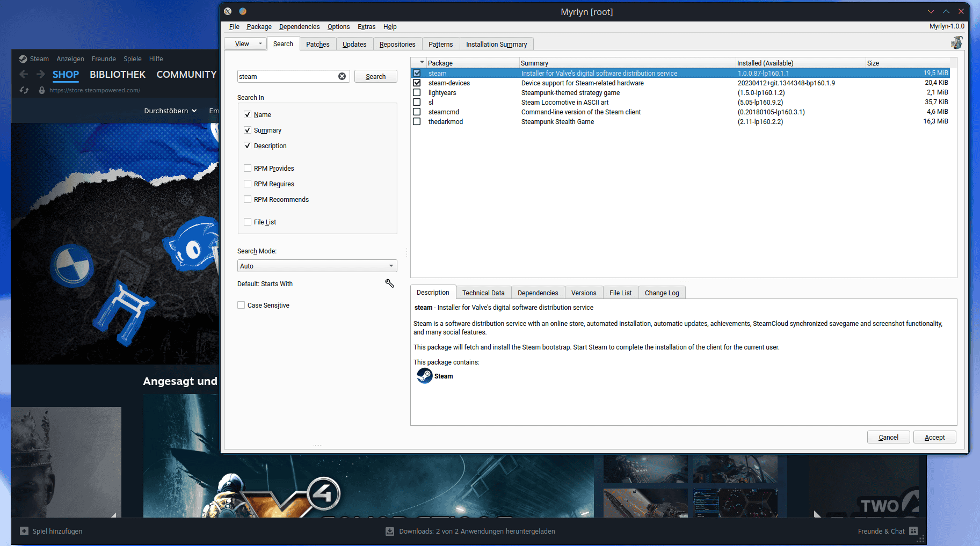Open COMMUNITY in Steam window
Screen dimensions: 980x546
[x=186, y=75]
